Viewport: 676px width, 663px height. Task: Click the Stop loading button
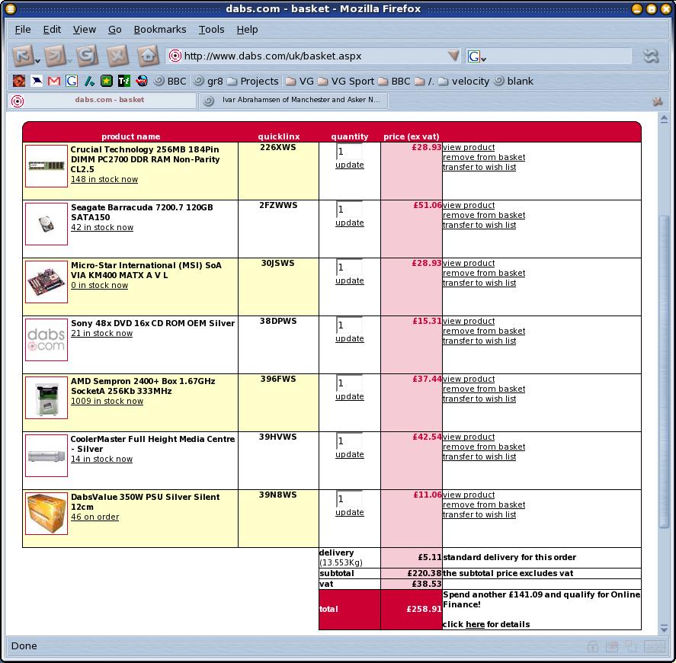coord(117,56)
